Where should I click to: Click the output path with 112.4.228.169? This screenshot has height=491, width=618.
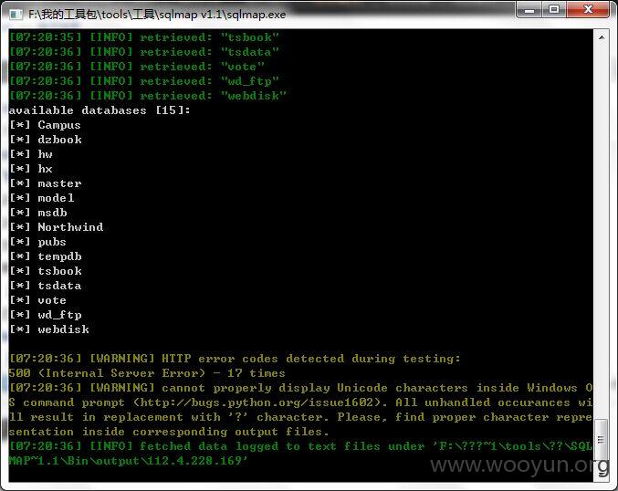(128, 461)
